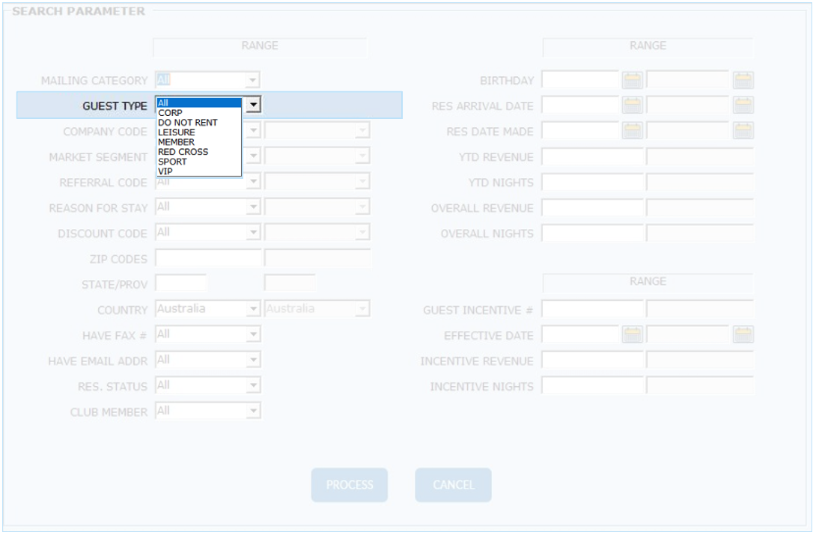Open Res Arrival Date start calendar

point(633,106)
